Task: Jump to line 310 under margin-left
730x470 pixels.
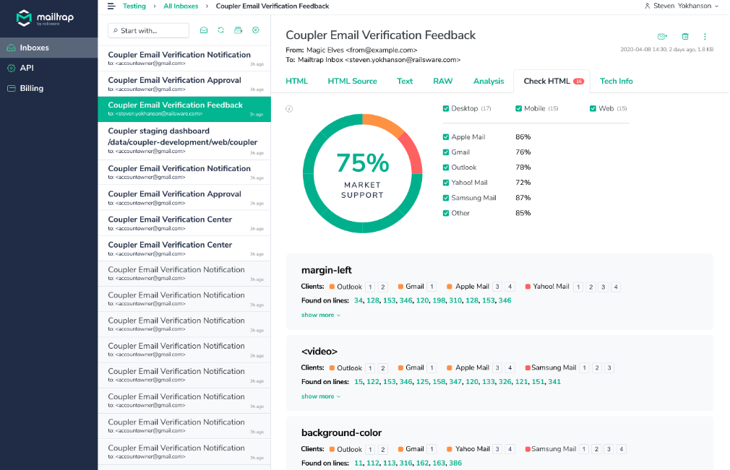Action: [455, 301]
